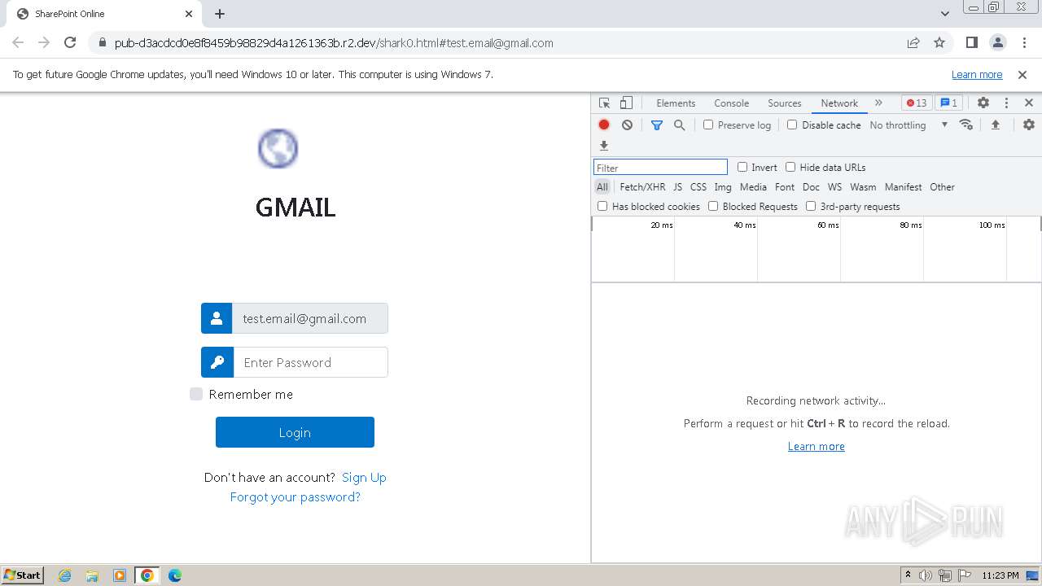Open the No throttling dropdown

coord(908,125)
